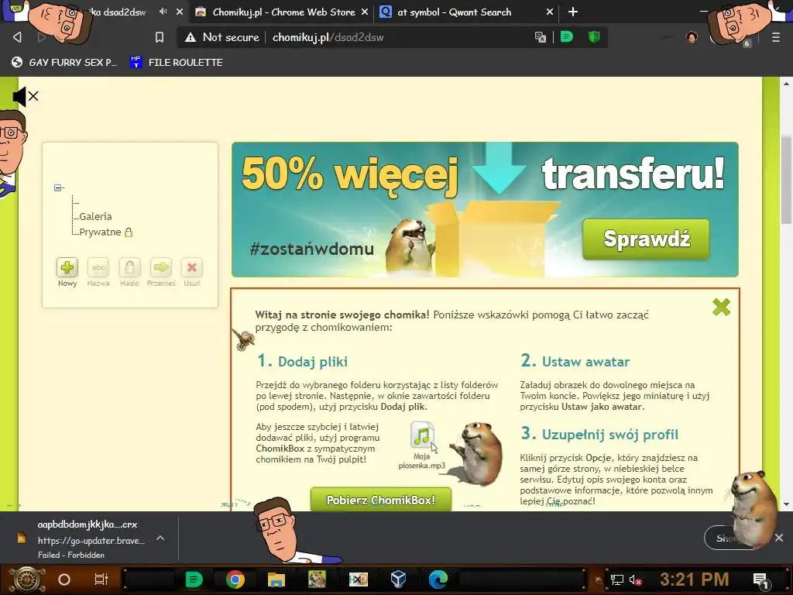Open the browser hamburger menu
This screenshot has height=595, width=793.
pyautogui.click(x=775, y=37)
